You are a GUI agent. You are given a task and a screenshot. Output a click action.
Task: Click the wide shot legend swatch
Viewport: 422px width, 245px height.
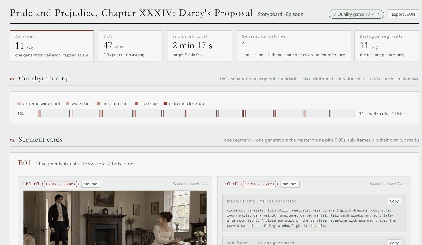pyautogui.click(x=68, y=104)
